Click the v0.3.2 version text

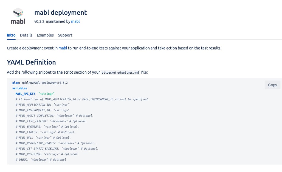point(39,21)
